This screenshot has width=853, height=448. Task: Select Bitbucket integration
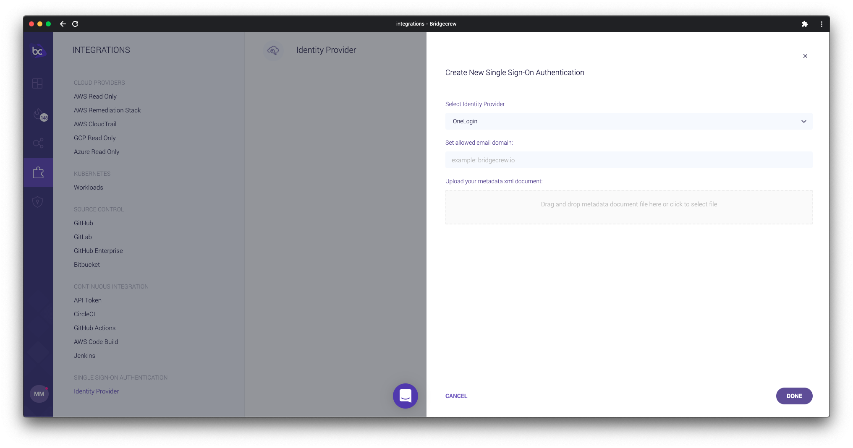point(87,265)
